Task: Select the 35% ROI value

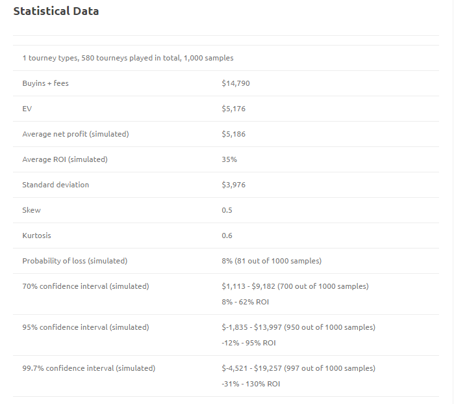Action: point(229,159)
